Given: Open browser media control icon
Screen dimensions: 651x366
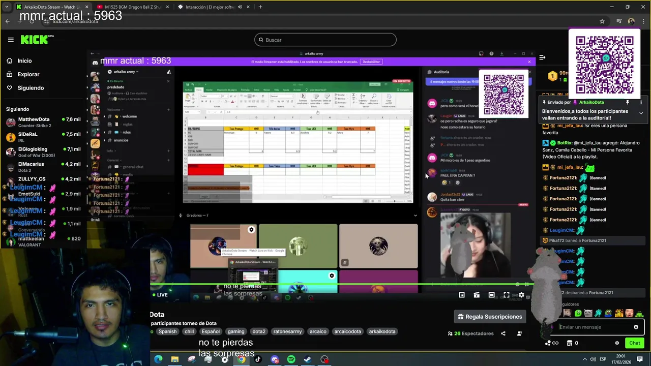Looking at the screenshot, I should click(x=618, y=21).
